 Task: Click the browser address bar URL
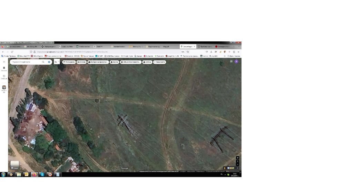click(72, 52)
